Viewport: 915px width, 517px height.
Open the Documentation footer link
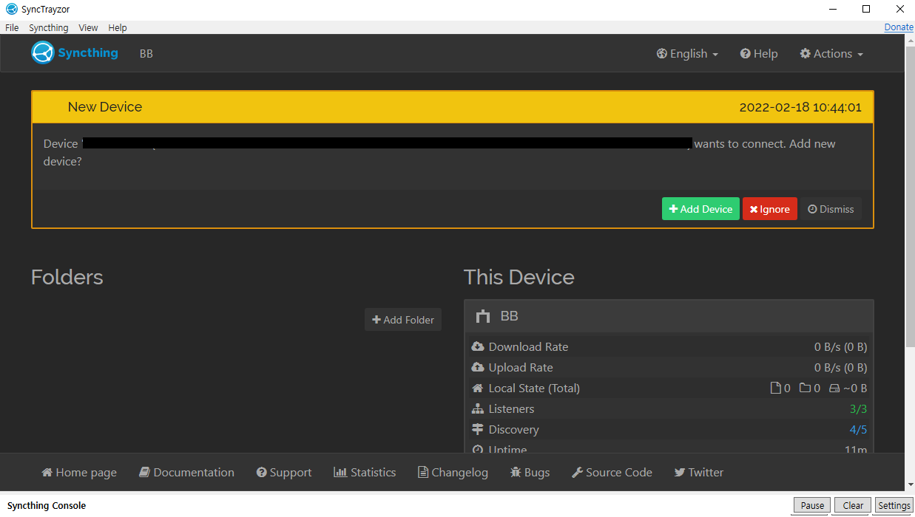click(187, 472)
